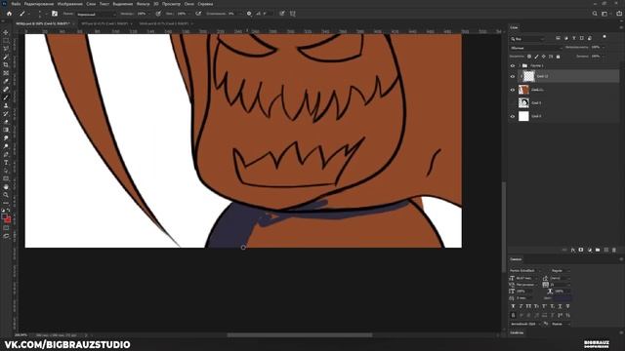Toggle pressure for opacity

(158, 14)
